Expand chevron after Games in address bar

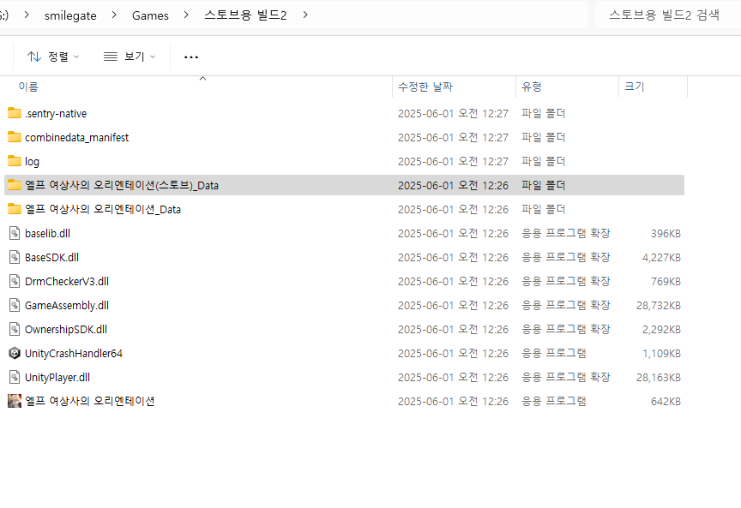coord(186,15)
